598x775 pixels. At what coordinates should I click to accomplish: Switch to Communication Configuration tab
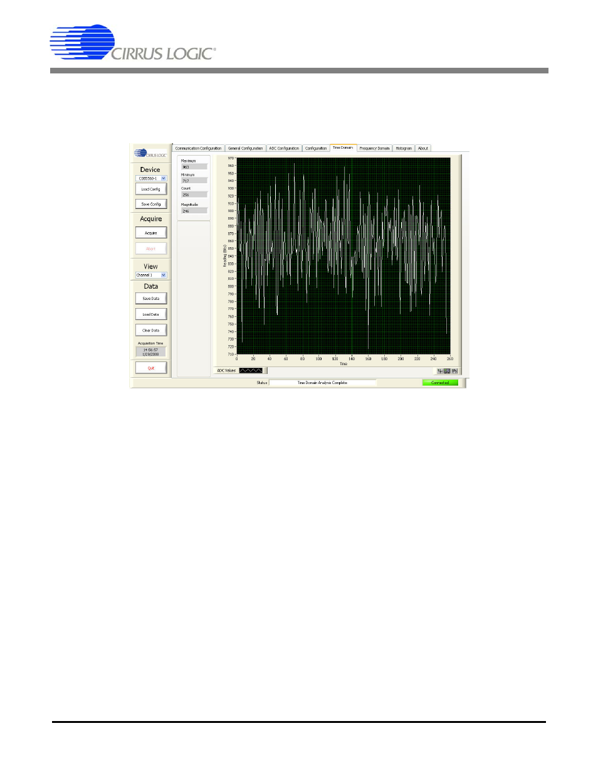(198, 149)
